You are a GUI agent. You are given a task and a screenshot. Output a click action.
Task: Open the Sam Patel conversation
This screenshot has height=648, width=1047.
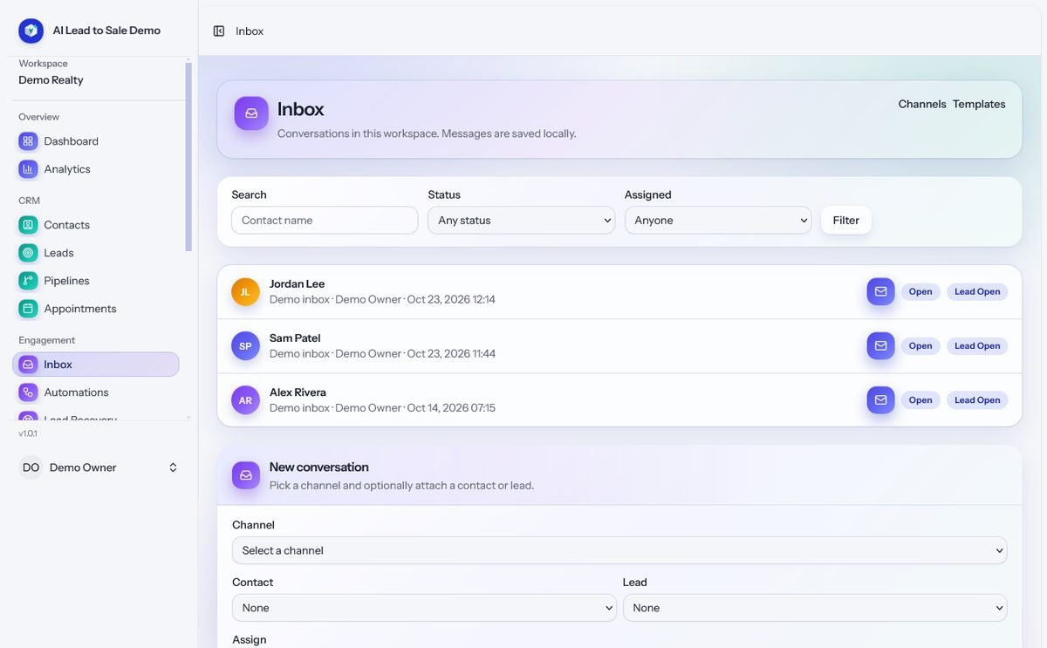click(619, 346)
